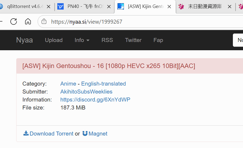The height and width of the screenshot is (148, 243).
Task: Open the Anime category link
Action: point(68,84)
